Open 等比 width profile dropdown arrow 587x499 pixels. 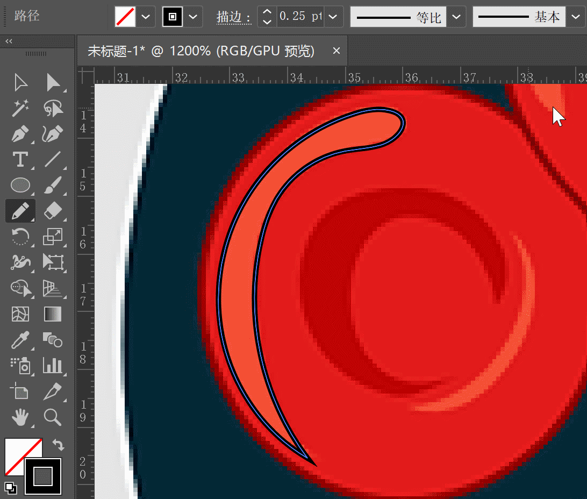click(456, 17)
